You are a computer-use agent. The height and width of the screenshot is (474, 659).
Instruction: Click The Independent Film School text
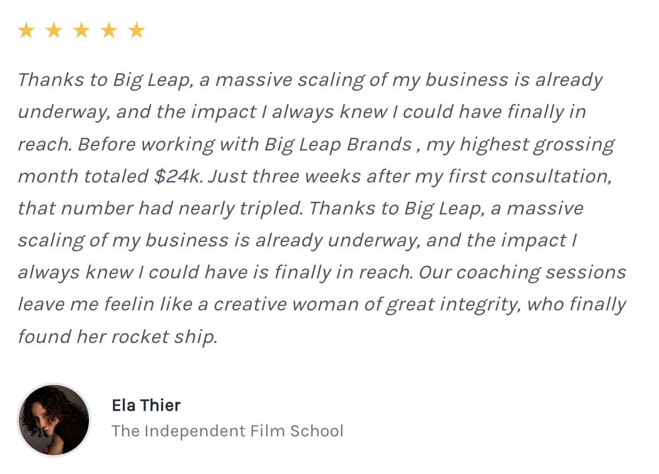pyautogui.click(x=227, y=431)
